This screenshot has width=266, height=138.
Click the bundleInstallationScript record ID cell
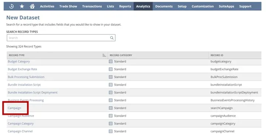(x=226, y=85)
